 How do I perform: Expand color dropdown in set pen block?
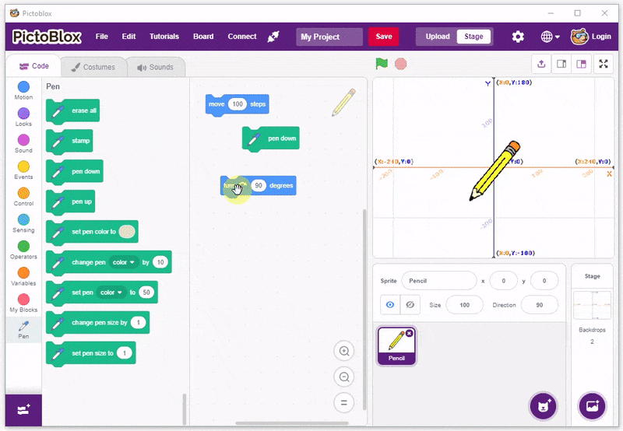click(111, 293)
